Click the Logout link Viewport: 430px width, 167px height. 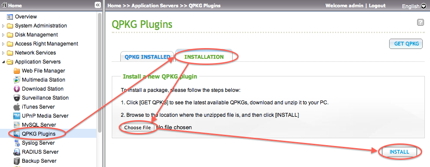point(377,6)
